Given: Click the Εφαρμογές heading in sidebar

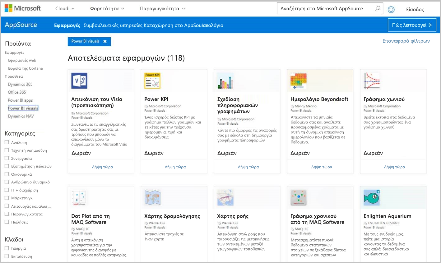Looking at the screenshot, I should 15,53.
